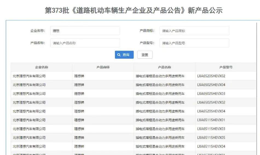The image size is (260, 155).
Task: Click 北京理想汽车有限公司 in LXA6511SHEVX04 row
Action: click(x=29, y=146)
